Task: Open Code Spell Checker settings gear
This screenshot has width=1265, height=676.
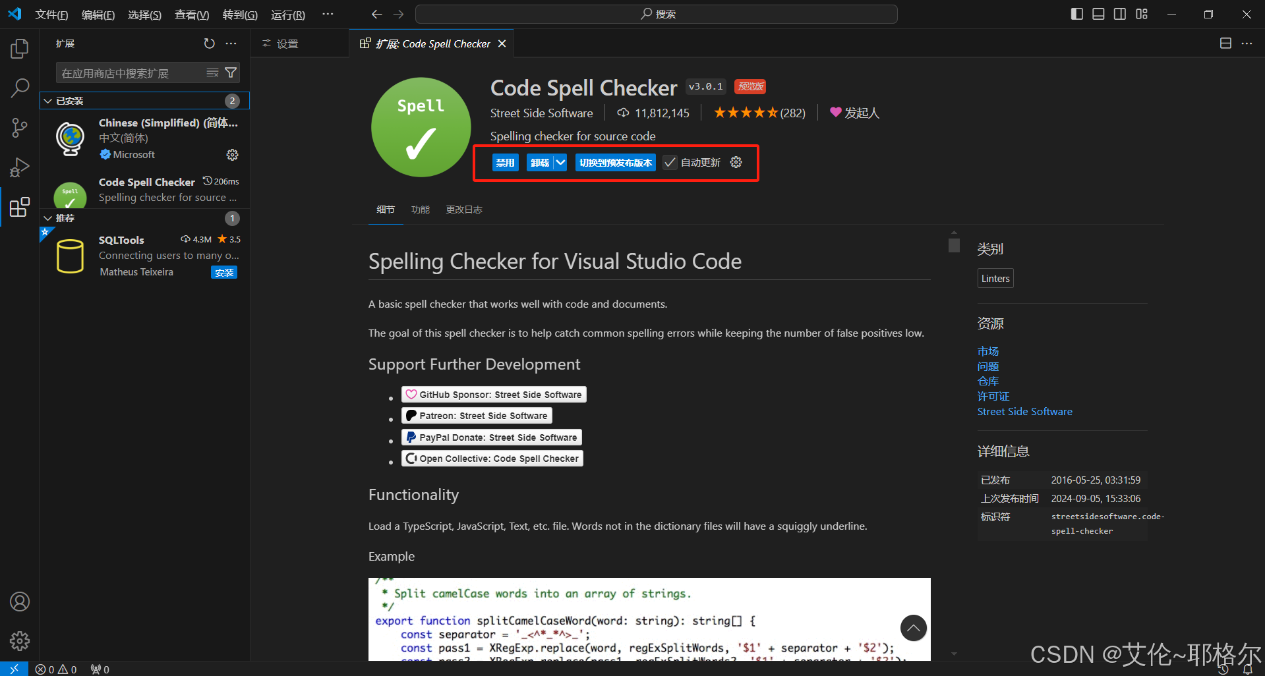Action: pos(736,162)
